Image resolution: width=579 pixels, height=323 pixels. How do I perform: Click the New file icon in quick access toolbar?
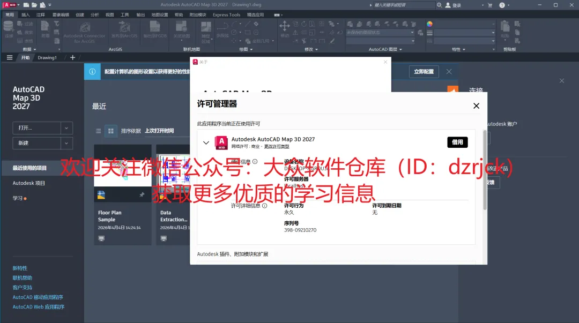tap(26, 5)
